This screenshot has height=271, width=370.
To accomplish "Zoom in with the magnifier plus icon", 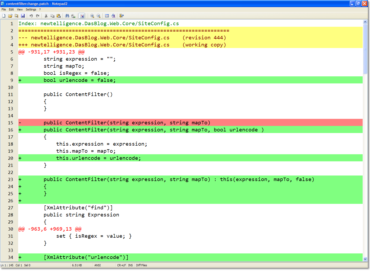I will [x=92, y=16].
